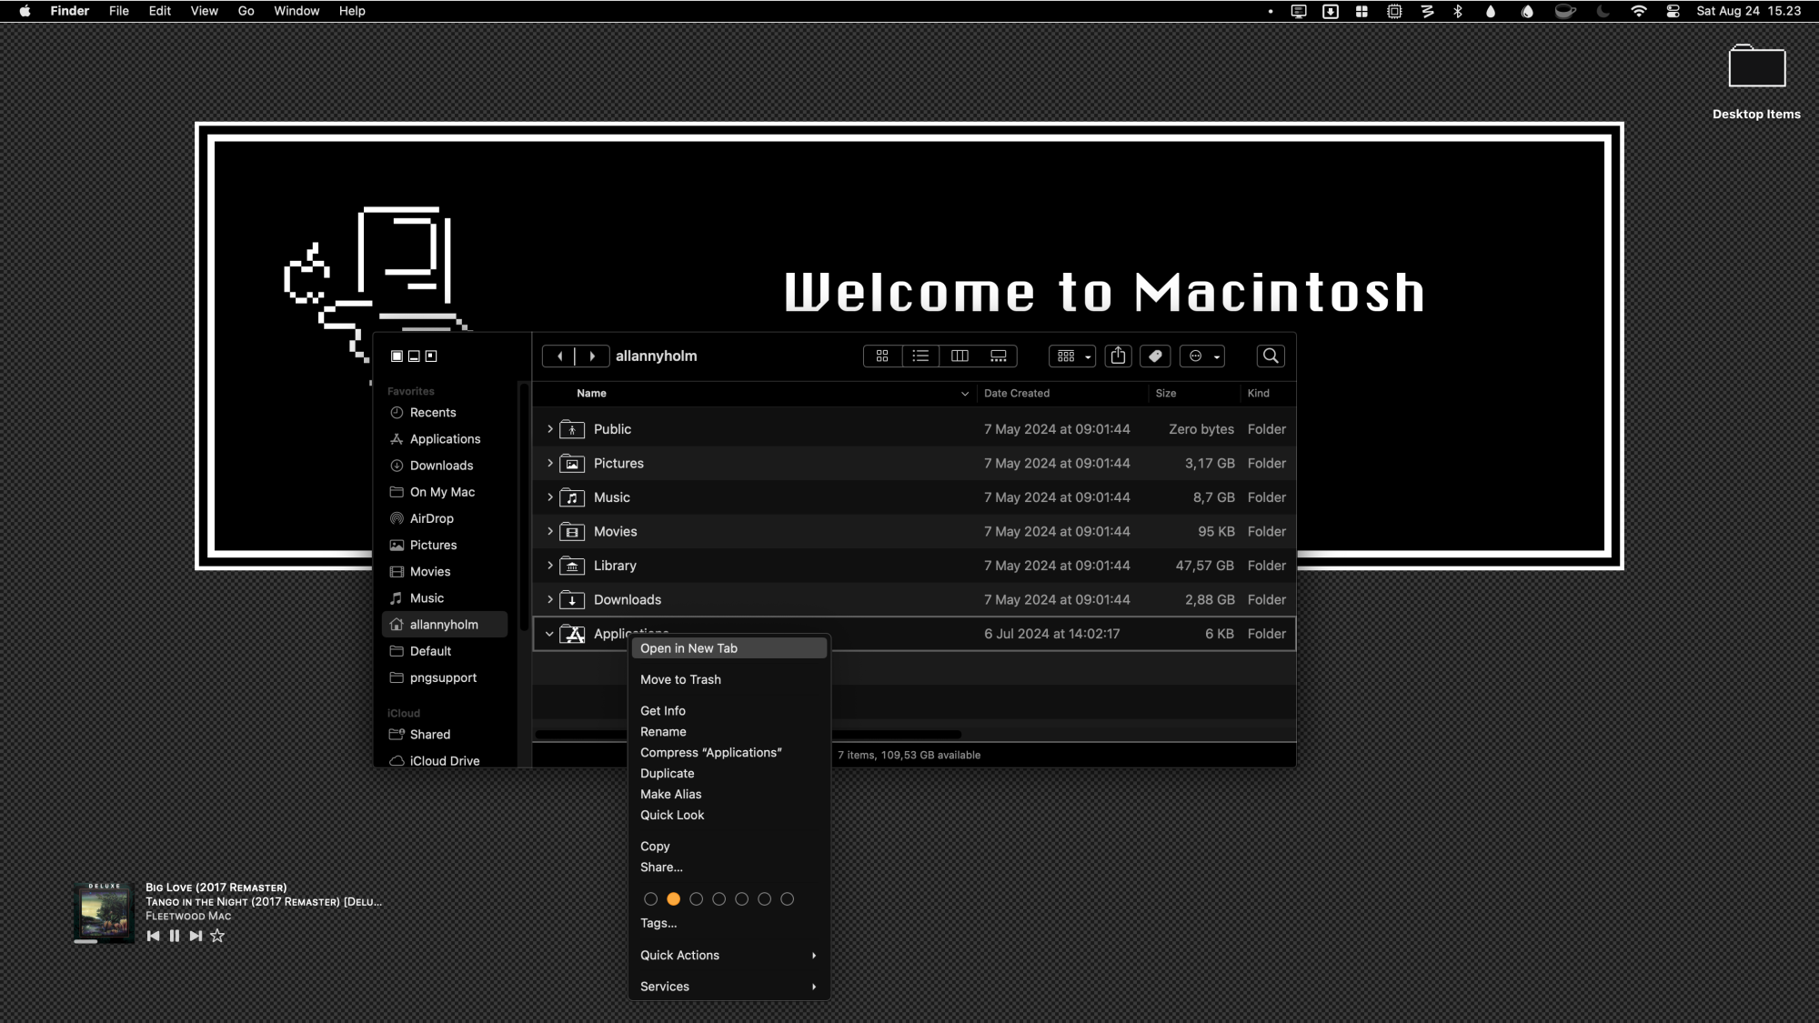
Task: Open the Go menu in the menu bar
Action: coord(246,11)
